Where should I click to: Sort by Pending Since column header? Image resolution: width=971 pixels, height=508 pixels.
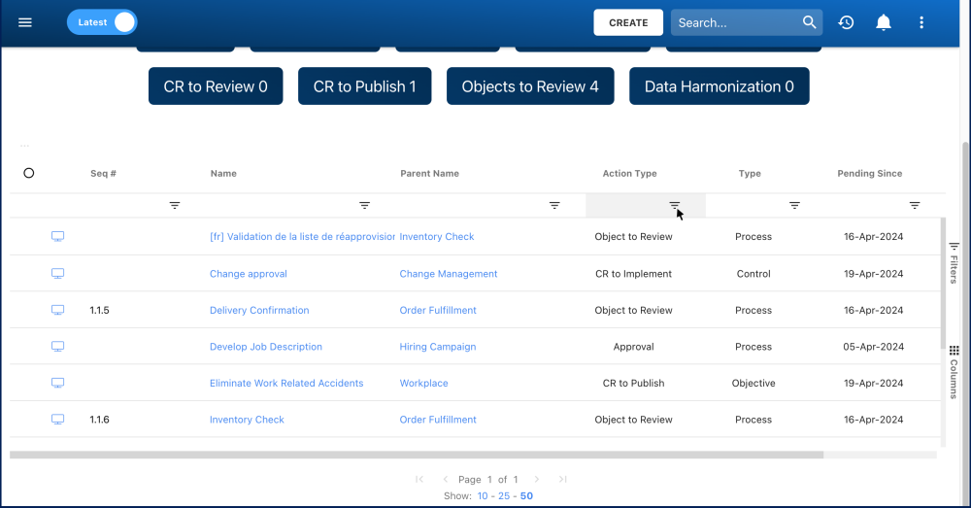coord(869,174)
